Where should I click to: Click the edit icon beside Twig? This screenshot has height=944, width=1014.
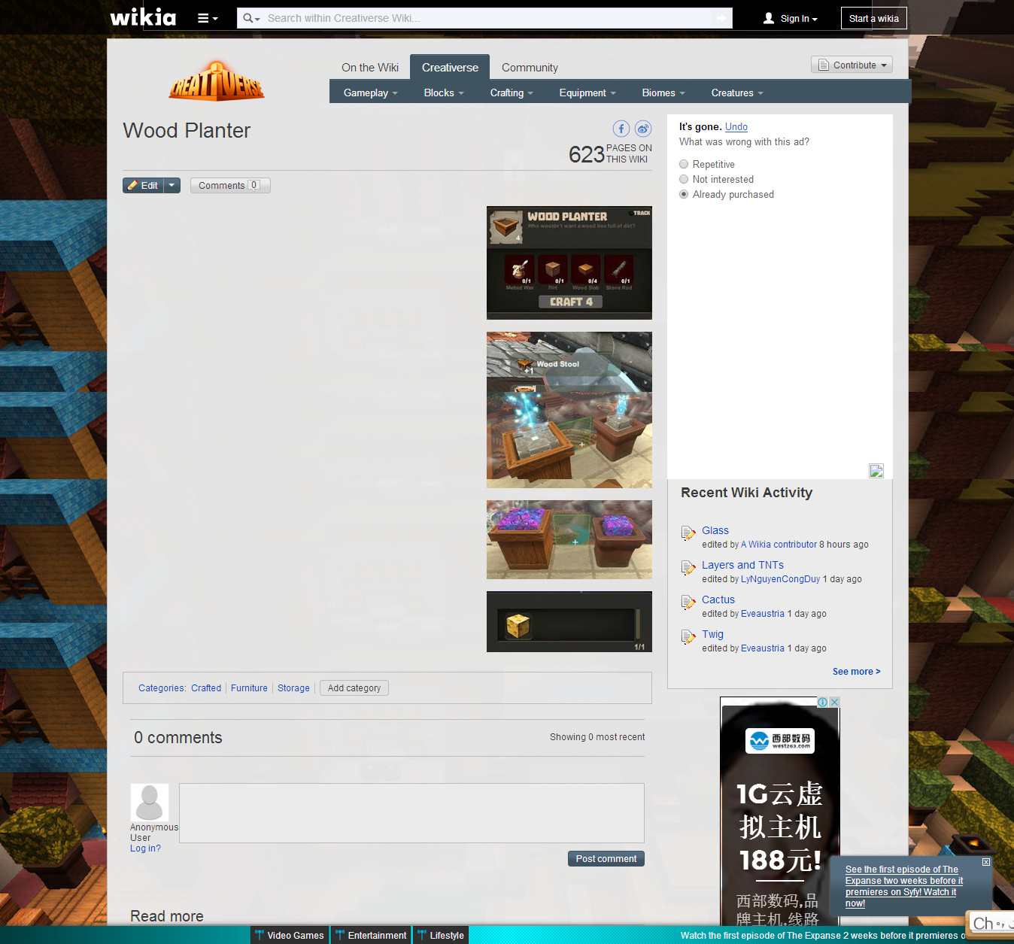pos(688,637)
